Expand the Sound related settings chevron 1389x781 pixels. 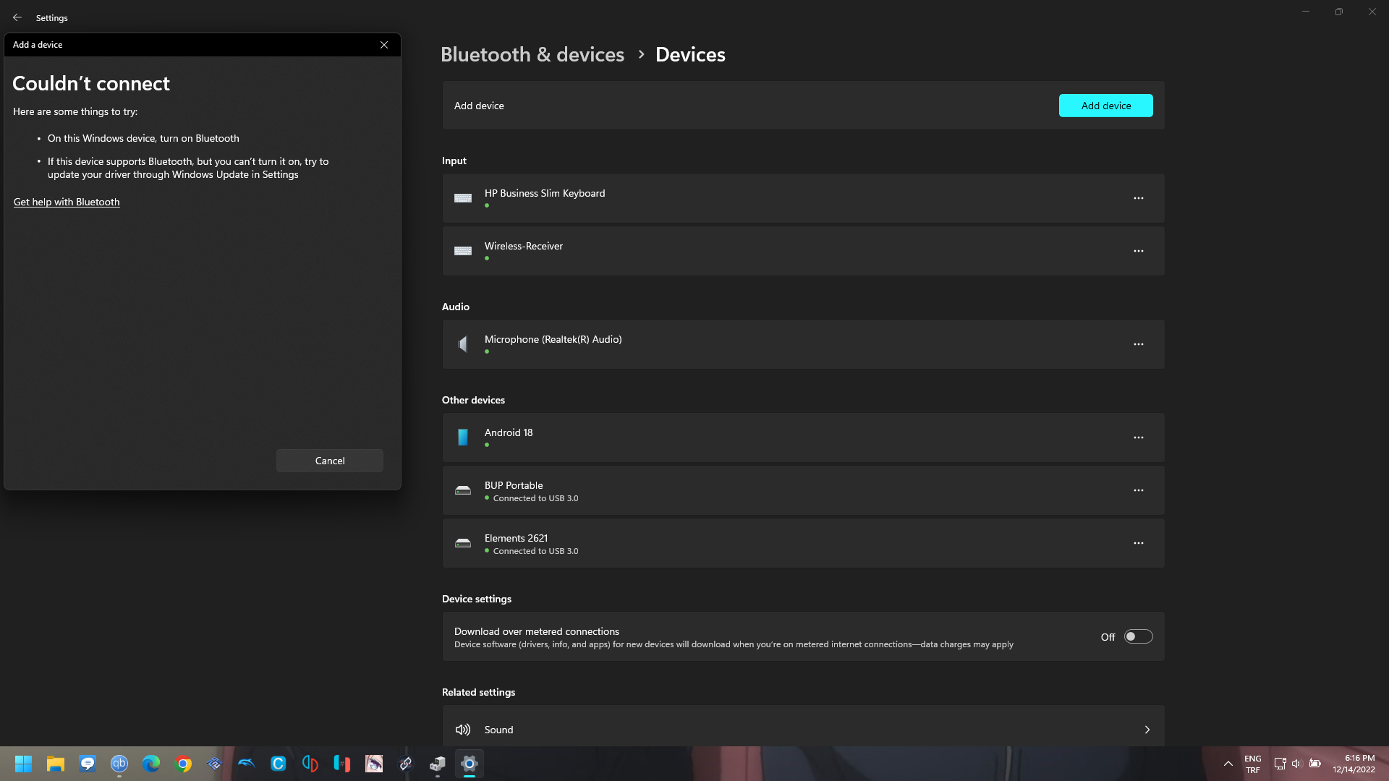tap(1147, 730)
